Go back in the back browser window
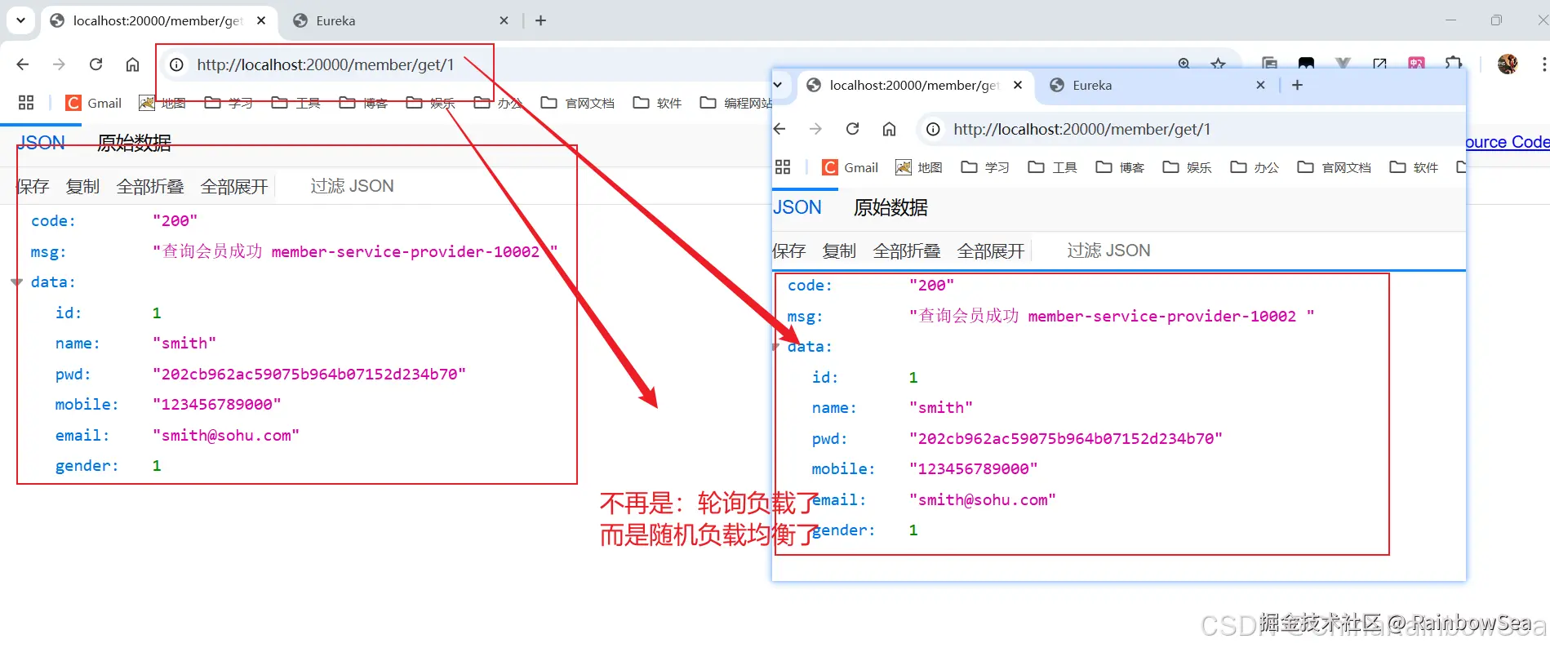Image resolution: width=1550 pixels, height=652 pixels. 23,64
